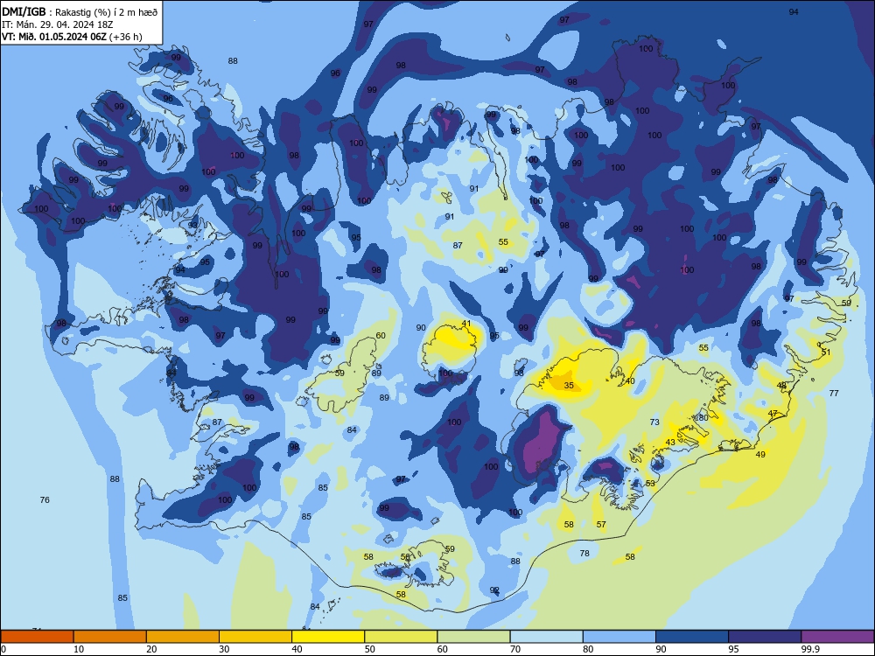The width and height of the screenshot is (875, 656).
Task: Select the 60–70 light green legend swatch
Action: (x=473, y=637)
